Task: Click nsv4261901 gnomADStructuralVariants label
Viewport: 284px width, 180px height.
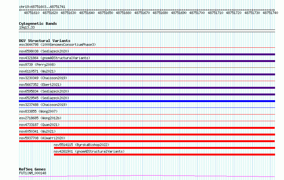Action: [x=89, y=151]
